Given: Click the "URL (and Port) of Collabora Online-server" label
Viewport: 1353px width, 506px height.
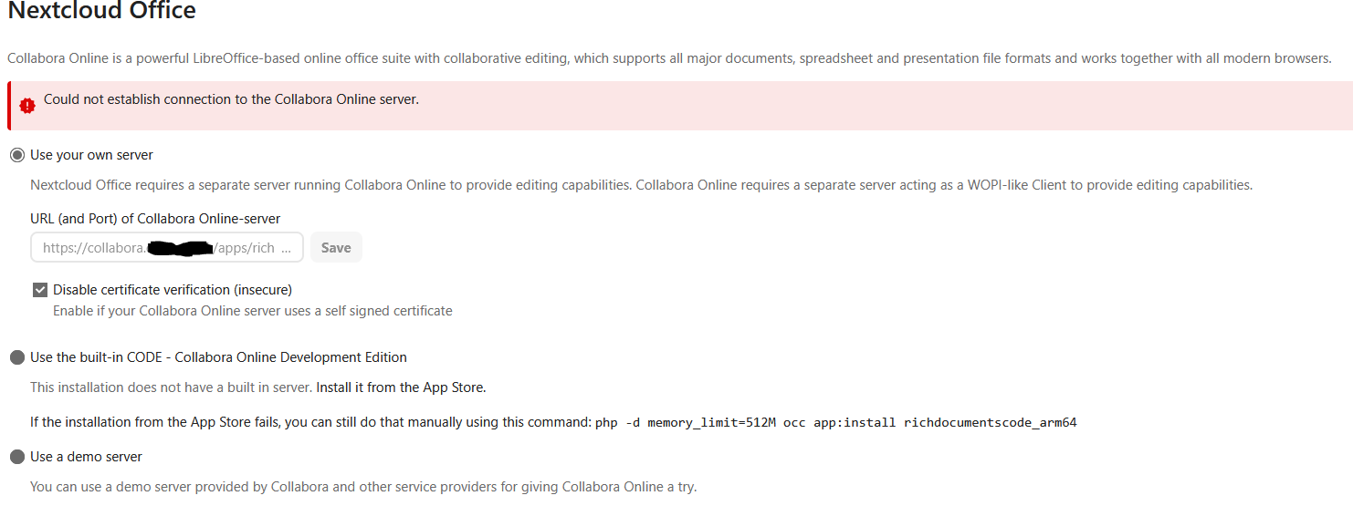Looking at the screenshot, I should (x=155, y=219).
